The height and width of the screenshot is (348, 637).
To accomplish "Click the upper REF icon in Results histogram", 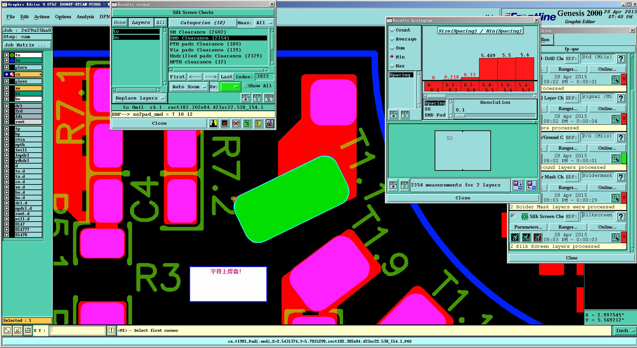I will (x=405, y=114).
